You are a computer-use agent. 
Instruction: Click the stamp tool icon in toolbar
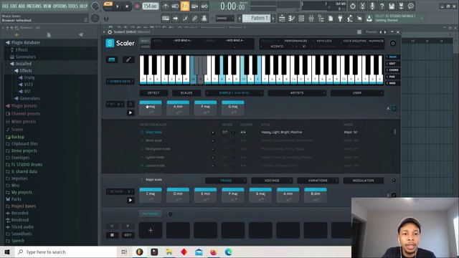tap(204, 19)
